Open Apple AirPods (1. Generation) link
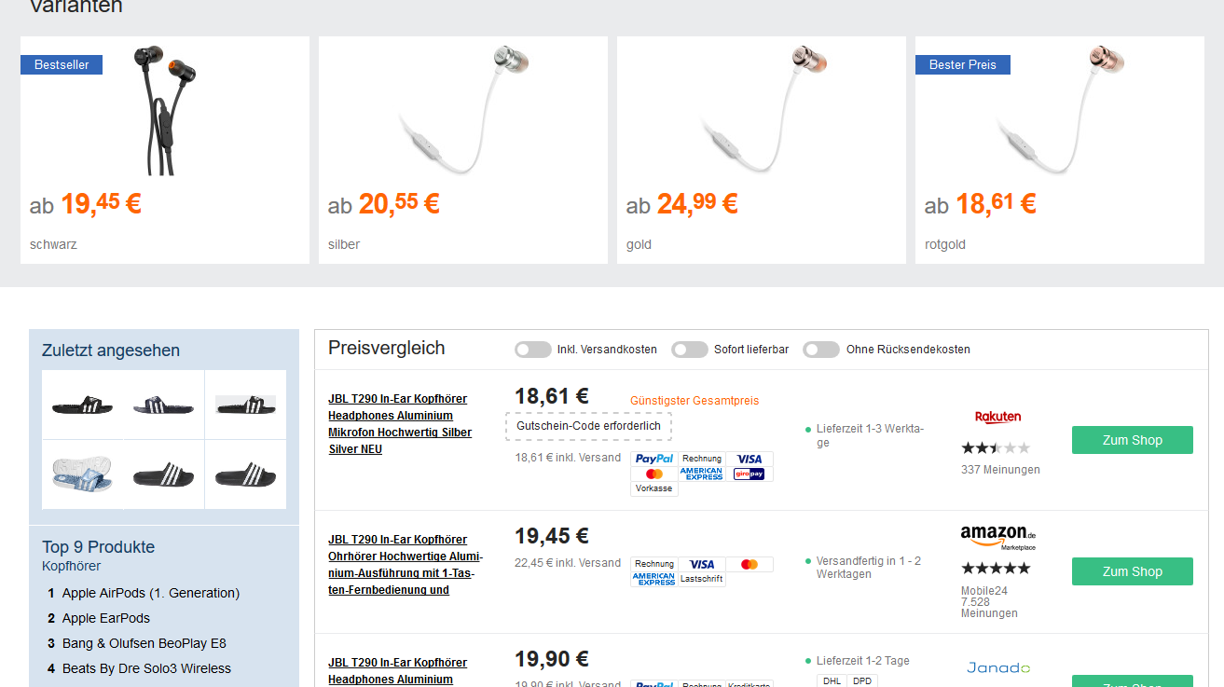The height and width of the screenshot is (687, 1224). (151, 593)
